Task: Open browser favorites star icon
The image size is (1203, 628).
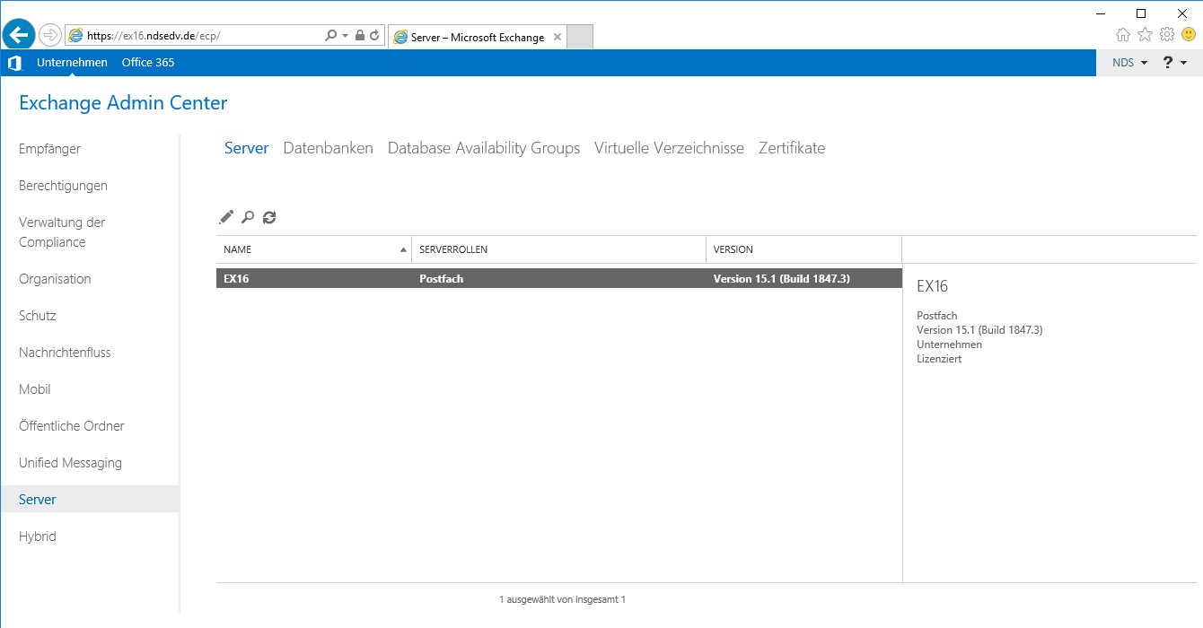Action: coord(1145,35)
